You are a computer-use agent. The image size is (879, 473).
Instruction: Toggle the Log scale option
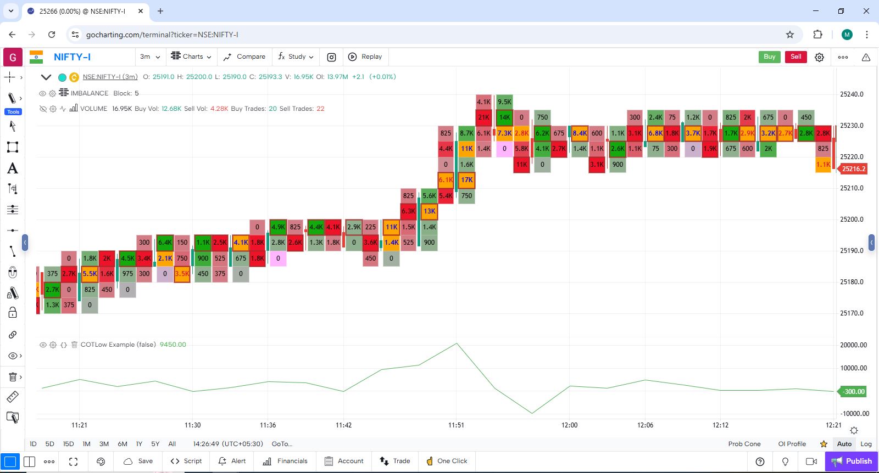(866, 444)
